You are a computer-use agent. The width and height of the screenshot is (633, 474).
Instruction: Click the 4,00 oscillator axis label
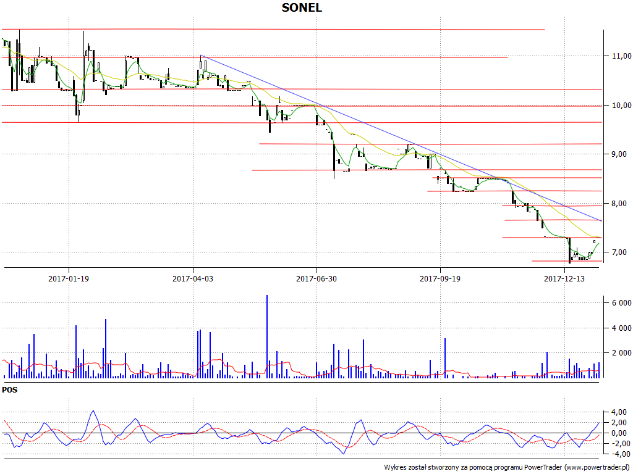pos(619,412)
